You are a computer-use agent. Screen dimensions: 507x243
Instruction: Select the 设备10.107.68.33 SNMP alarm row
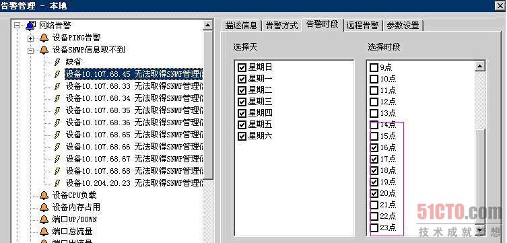[x=134, y=86]
